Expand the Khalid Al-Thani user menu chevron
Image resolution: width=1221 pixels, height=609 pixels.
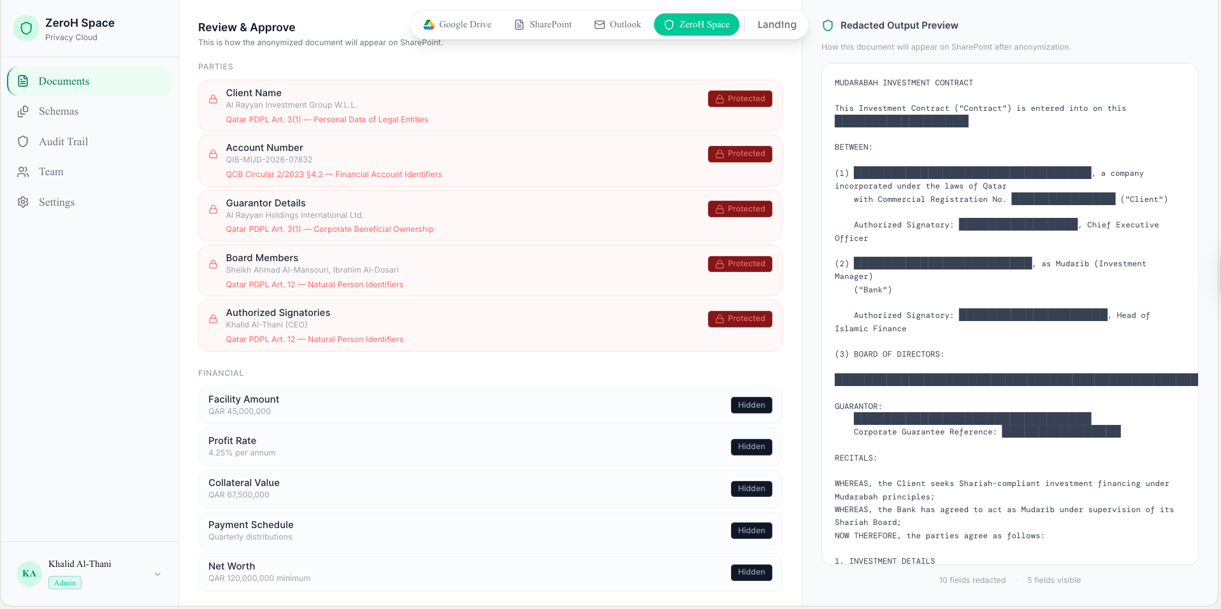[157, 574]
